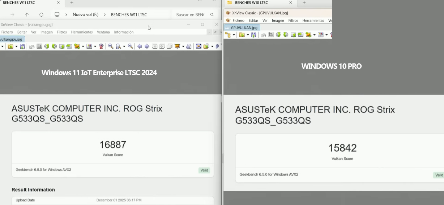Add a new tab beside BENCHES W10 LTSC
Image resolution: width=444 pixels, height=205 pixels.
(x=304, y=3)
